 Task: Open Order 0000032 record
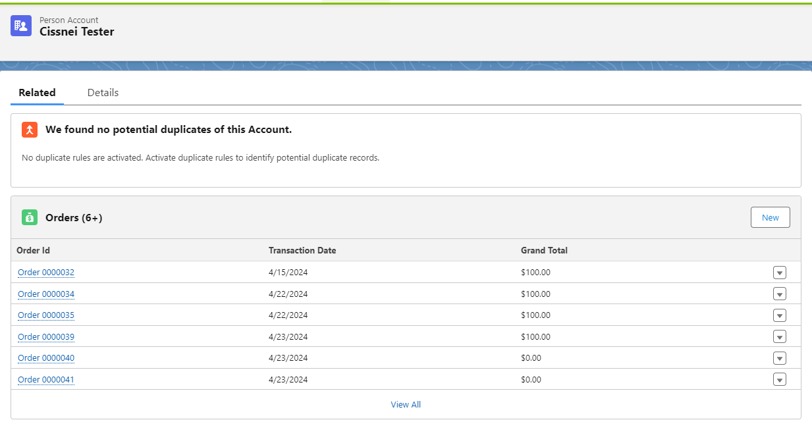point(46,273)
